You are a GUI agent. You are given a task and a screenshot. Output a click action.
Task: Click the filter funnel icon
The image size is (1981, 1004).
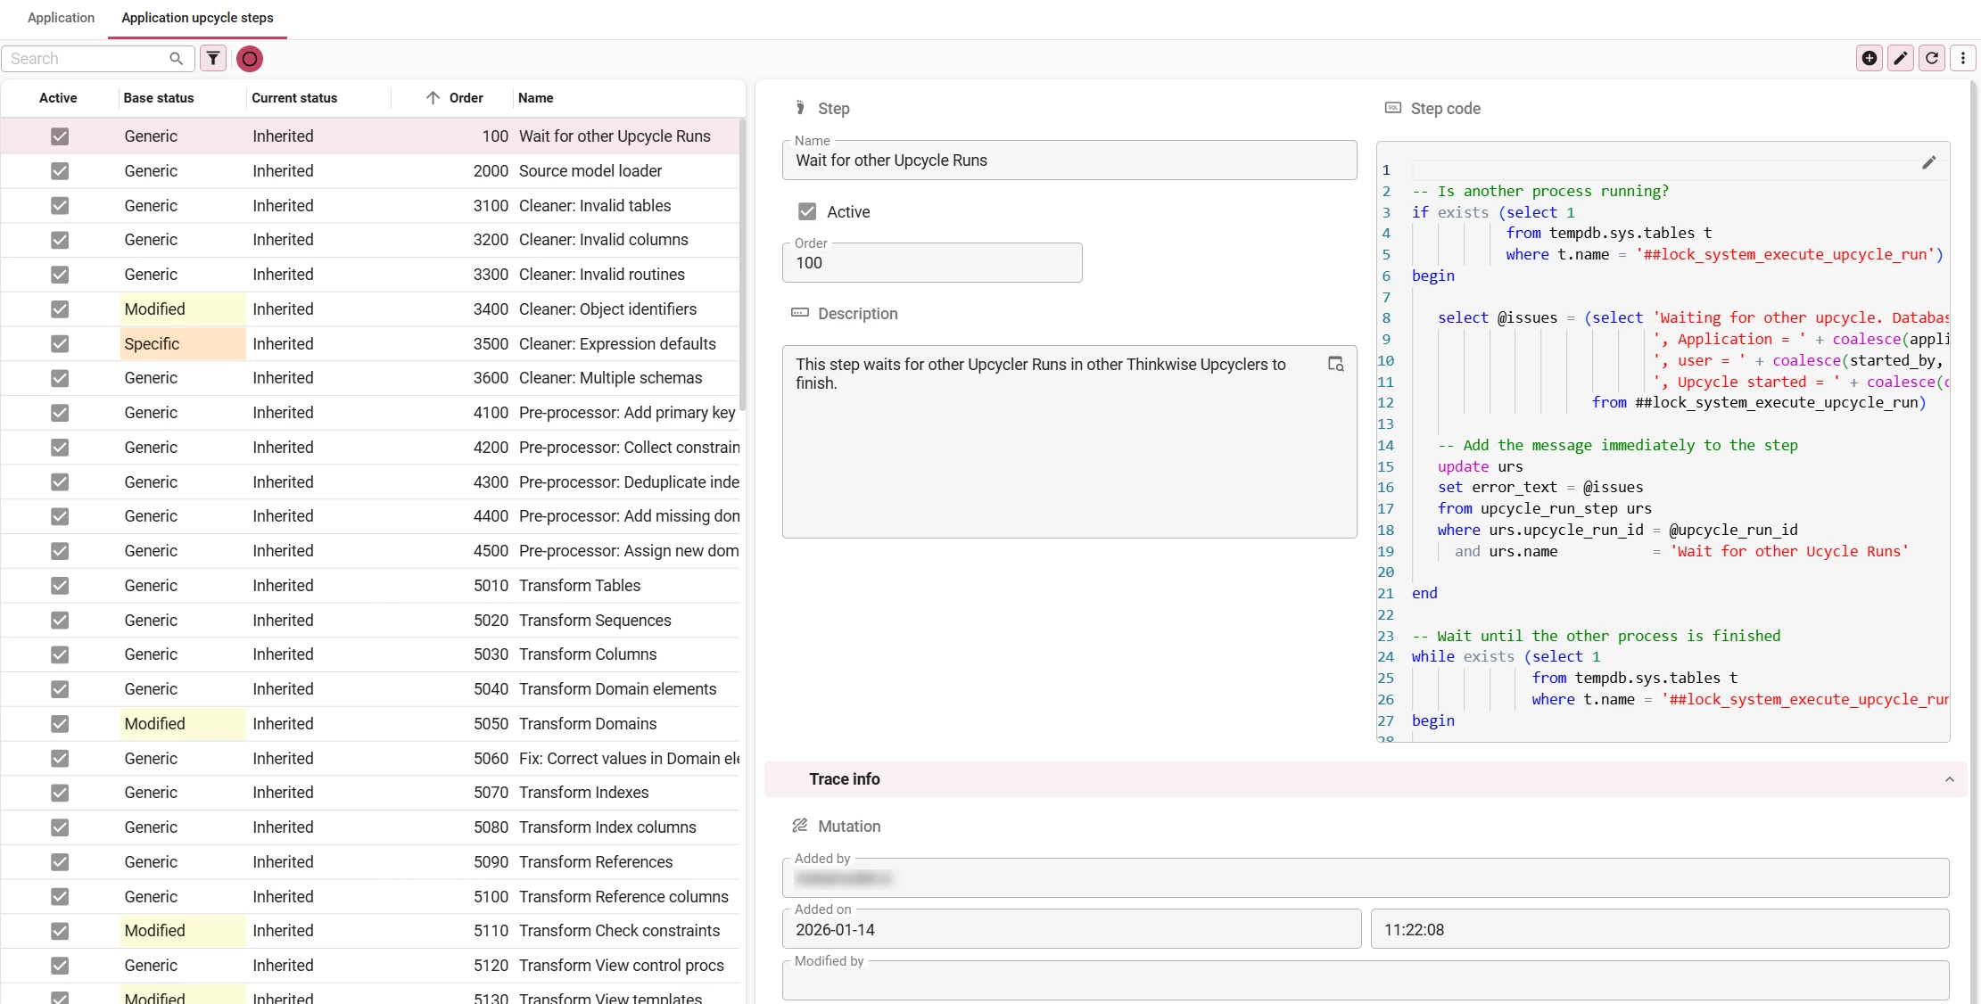[213, 59]
